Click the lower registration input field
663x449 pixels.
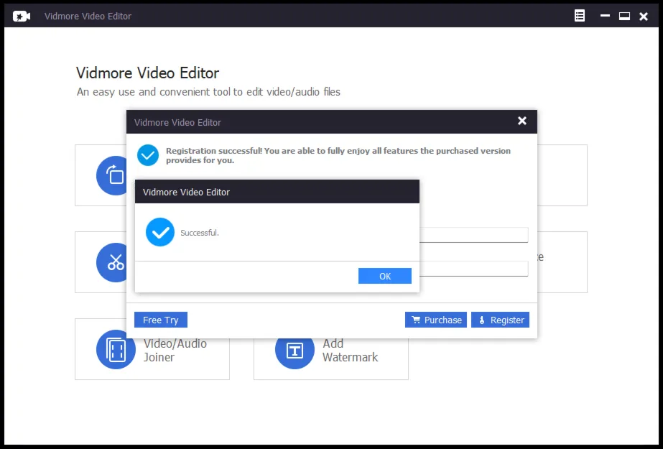(x=473, y=269)
